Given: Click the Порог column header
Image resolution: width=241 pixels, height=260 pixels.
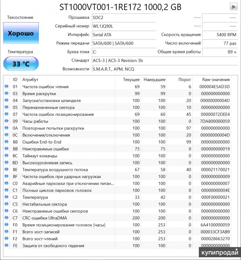Looking at the screenshot, I should (x=185, y=80).
